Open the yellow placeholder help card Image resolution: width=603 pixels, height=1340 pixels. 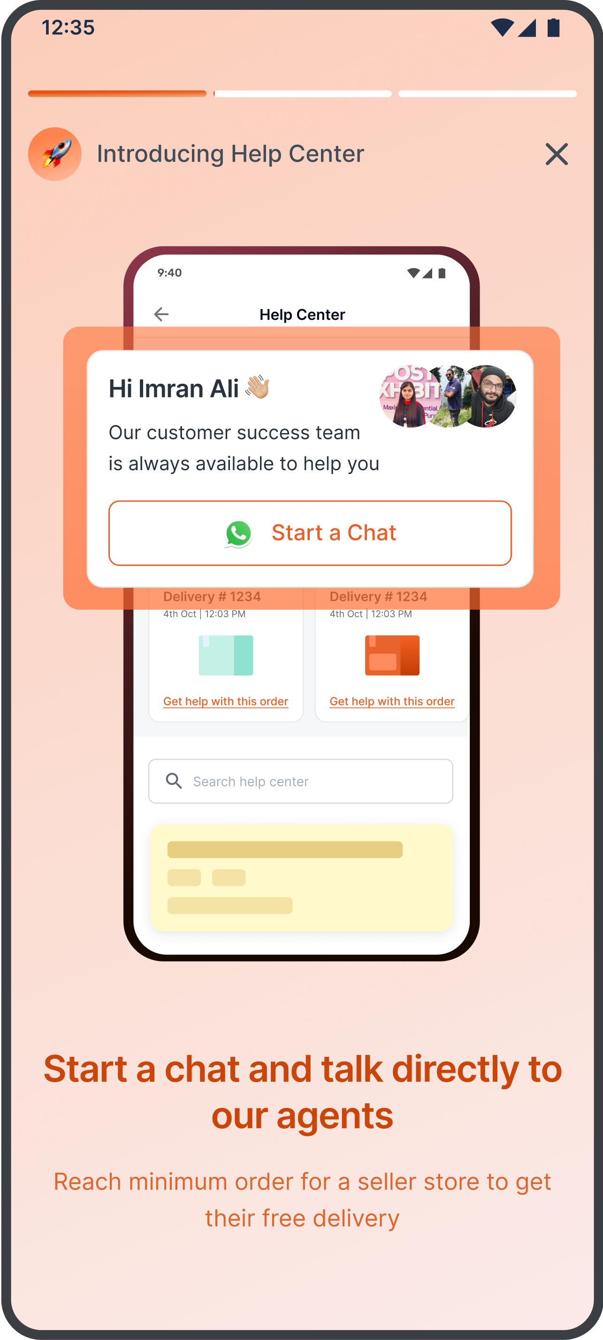pos(301,877)
